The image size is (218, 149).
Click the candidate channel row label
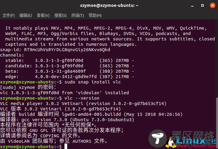[x=19, y=66]
